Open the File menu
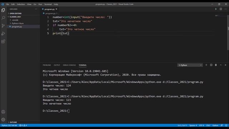The width and height of the screenshot is (229, 129). point(8,4)
